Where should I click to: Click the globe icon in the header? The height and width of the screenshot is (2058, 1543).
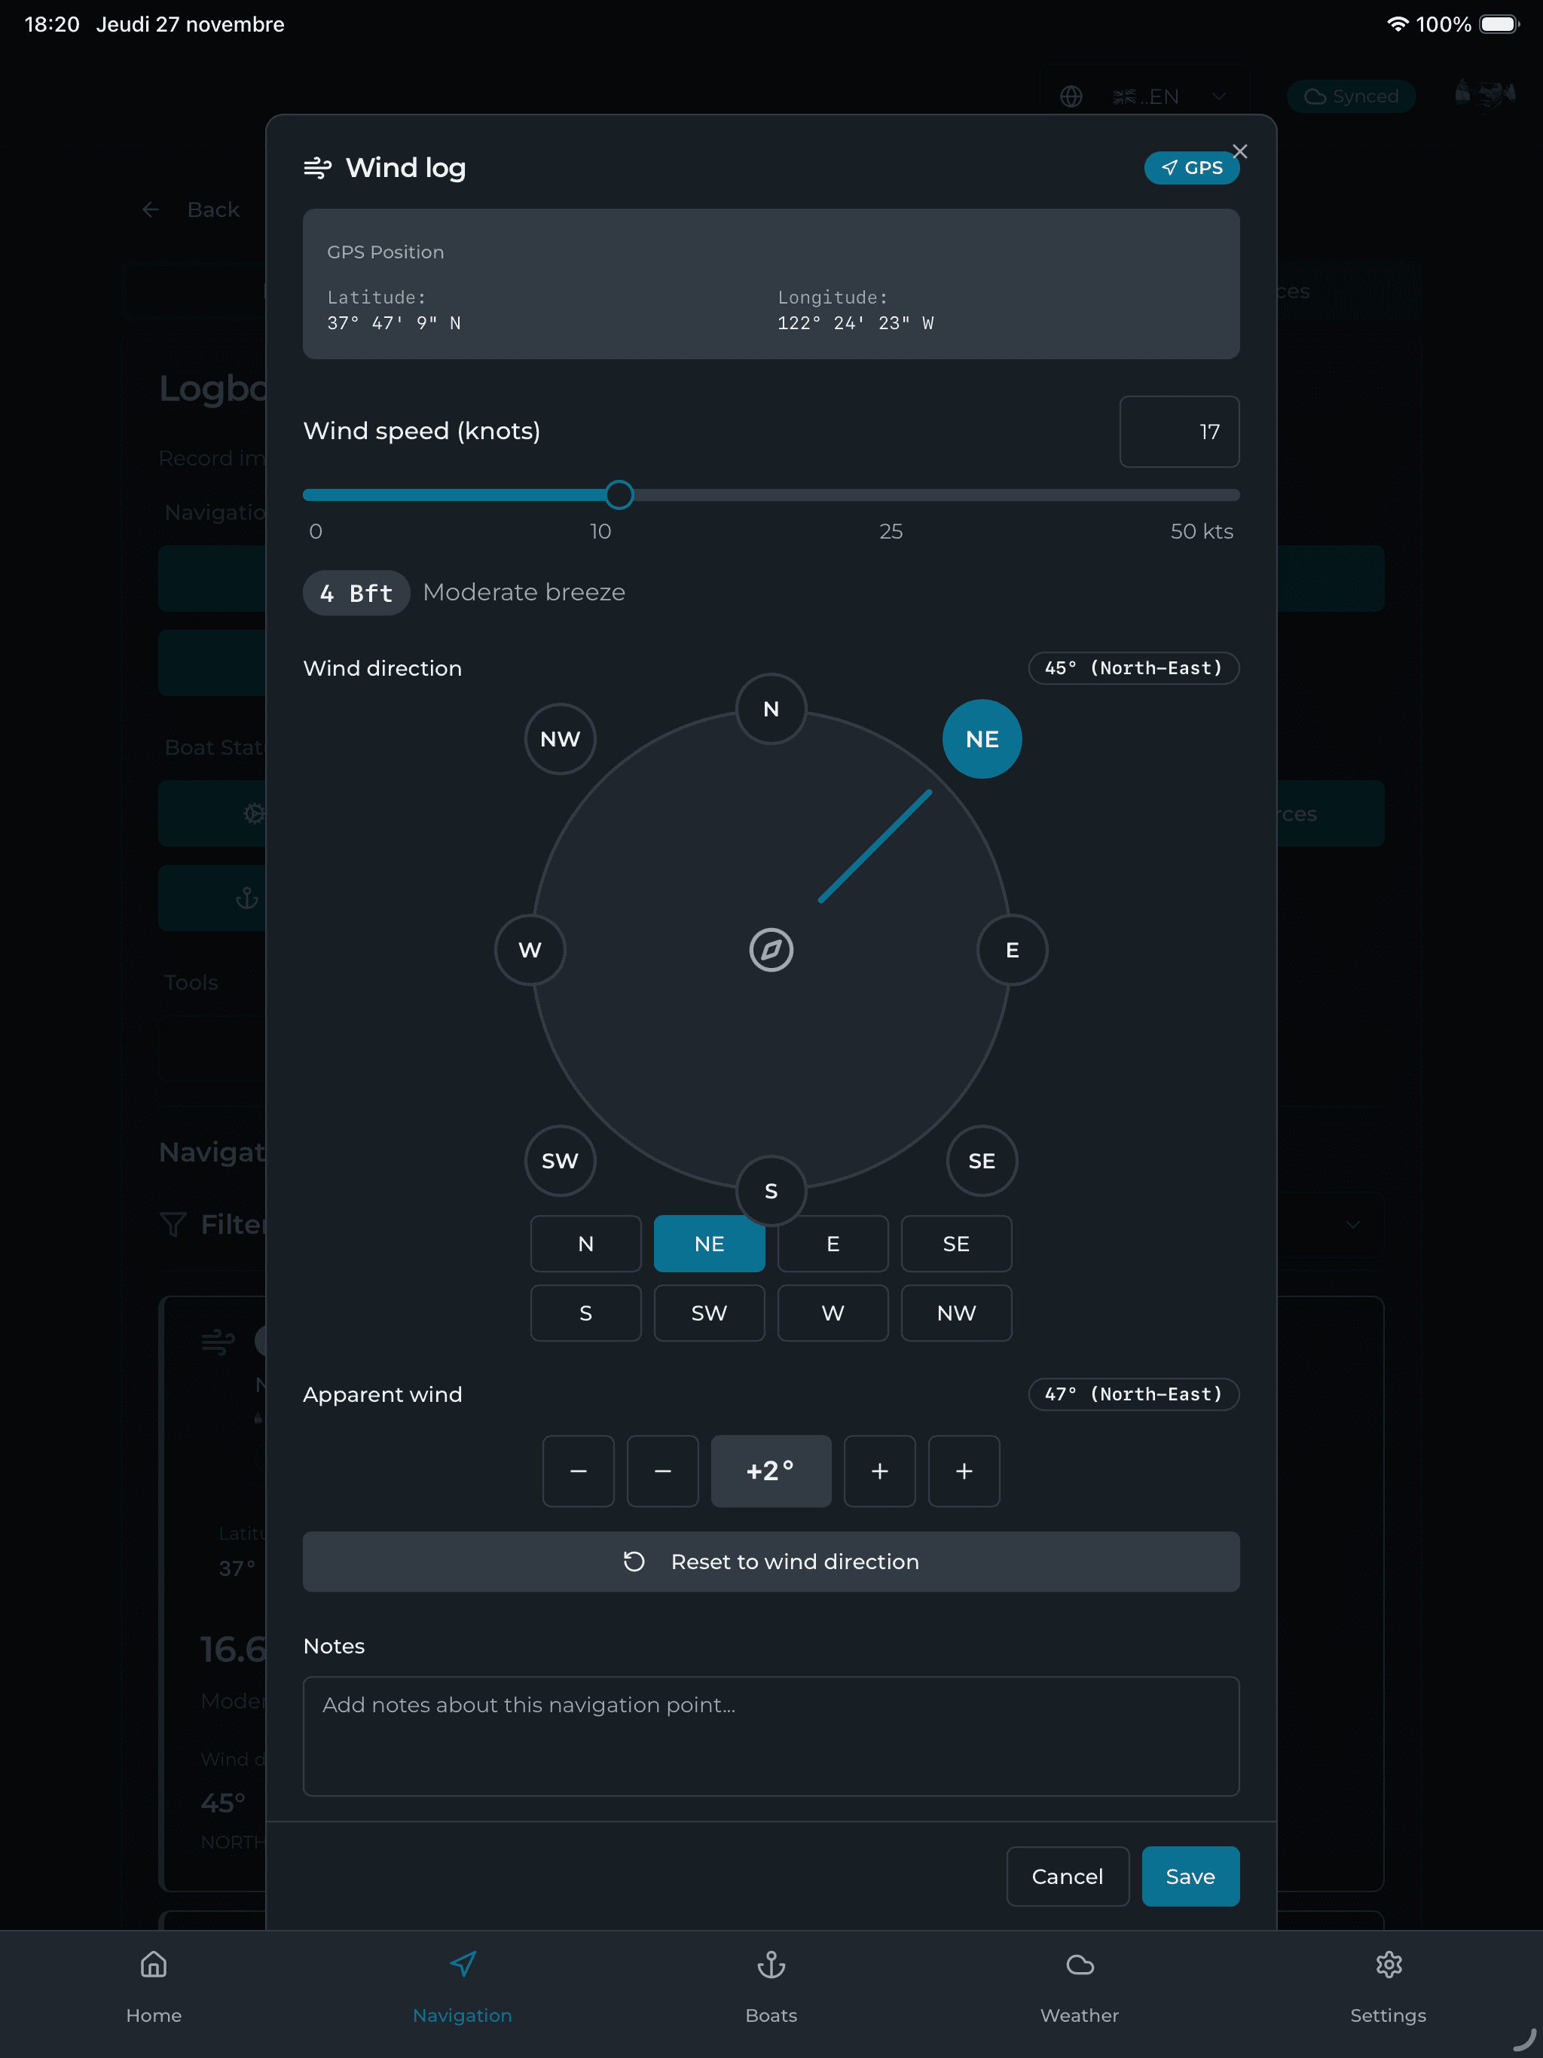pos(1071,96)
